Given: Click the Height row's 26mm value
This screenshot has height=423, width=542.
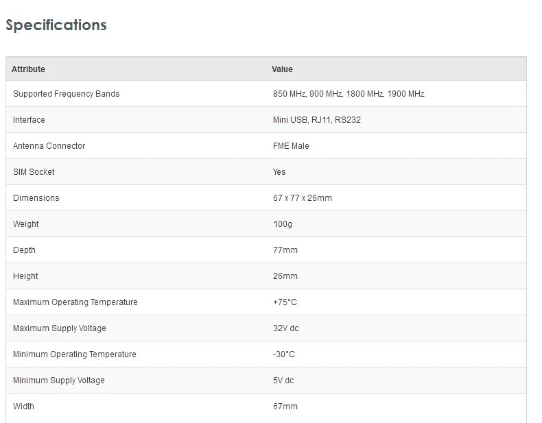Looking at the screenshot, I should point(285,276).
